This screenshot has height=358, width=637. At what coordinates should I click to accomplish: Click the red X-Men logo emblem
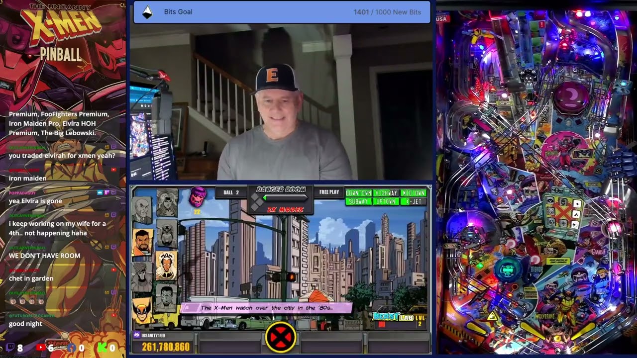pos(281,337)
